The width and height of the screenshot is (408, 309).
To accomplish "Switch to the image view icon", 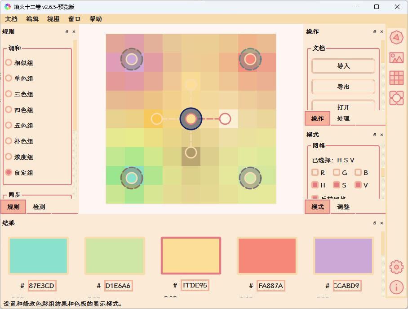I will click(x=396, y=58).
